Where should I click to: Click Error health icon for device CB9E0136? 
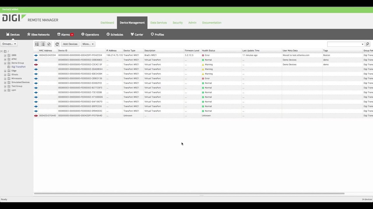click(203, 78)
